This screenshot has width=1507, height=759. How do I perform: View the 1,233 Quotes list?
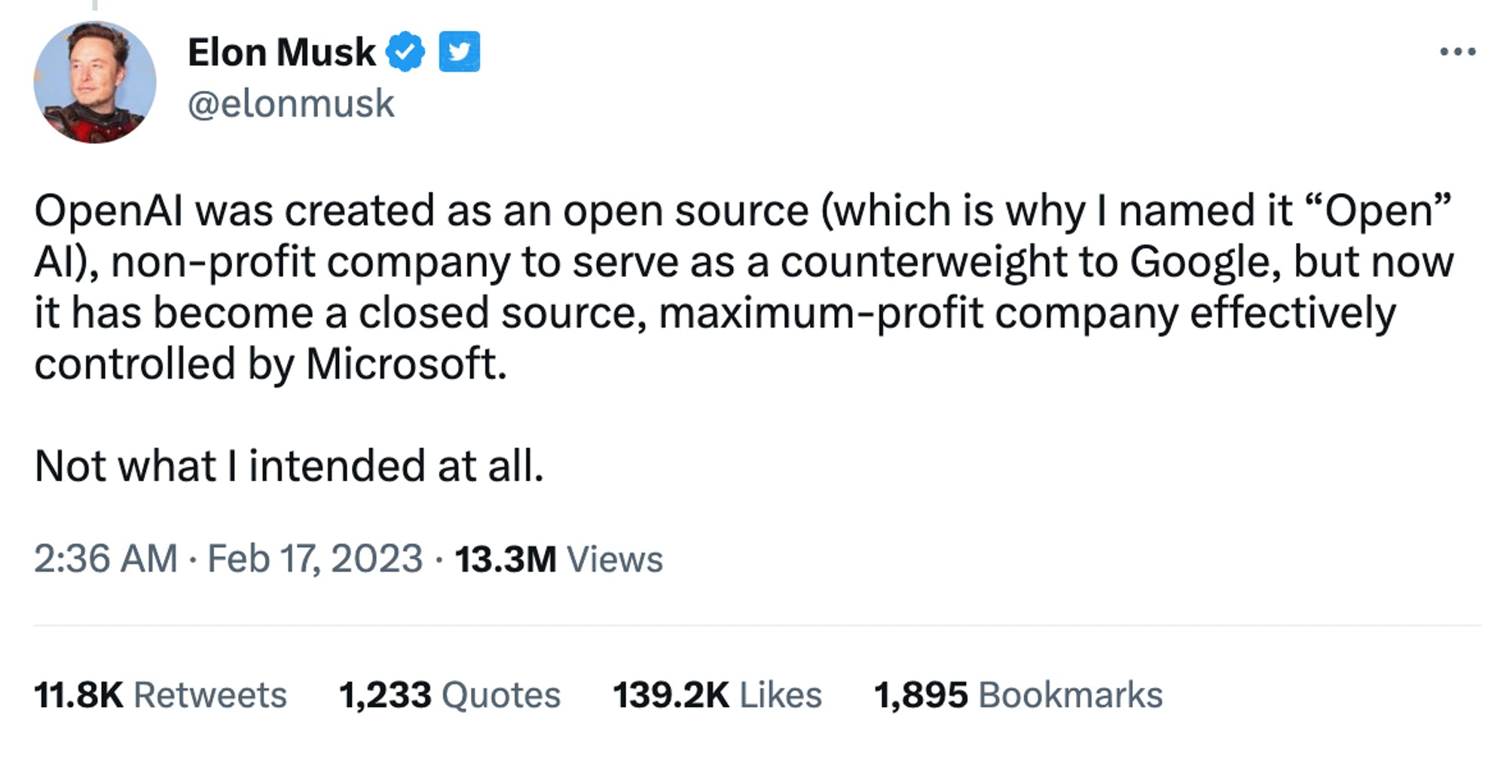449,694
